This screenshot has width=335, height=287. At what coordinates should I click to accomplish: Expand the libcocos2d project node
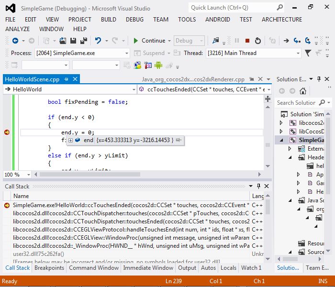281,123
